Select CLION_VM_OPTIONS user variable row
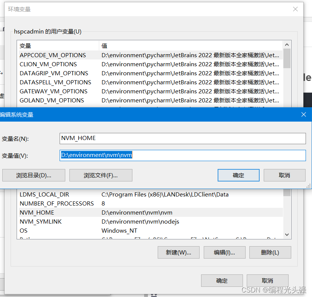 [151, 64]
